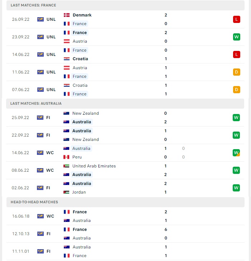Click the Peru flag icon
The height and width of the screenshot is (261, 251).
[x=66, y=157]
